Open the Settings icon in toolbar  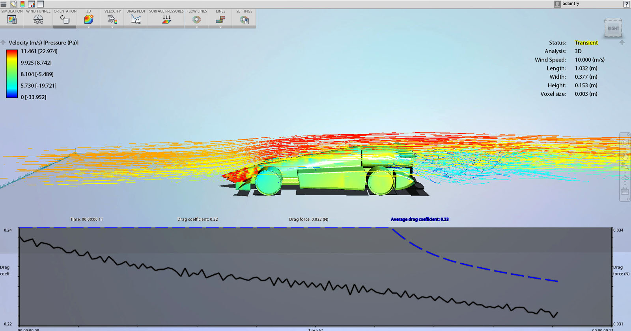click(244, 19)
